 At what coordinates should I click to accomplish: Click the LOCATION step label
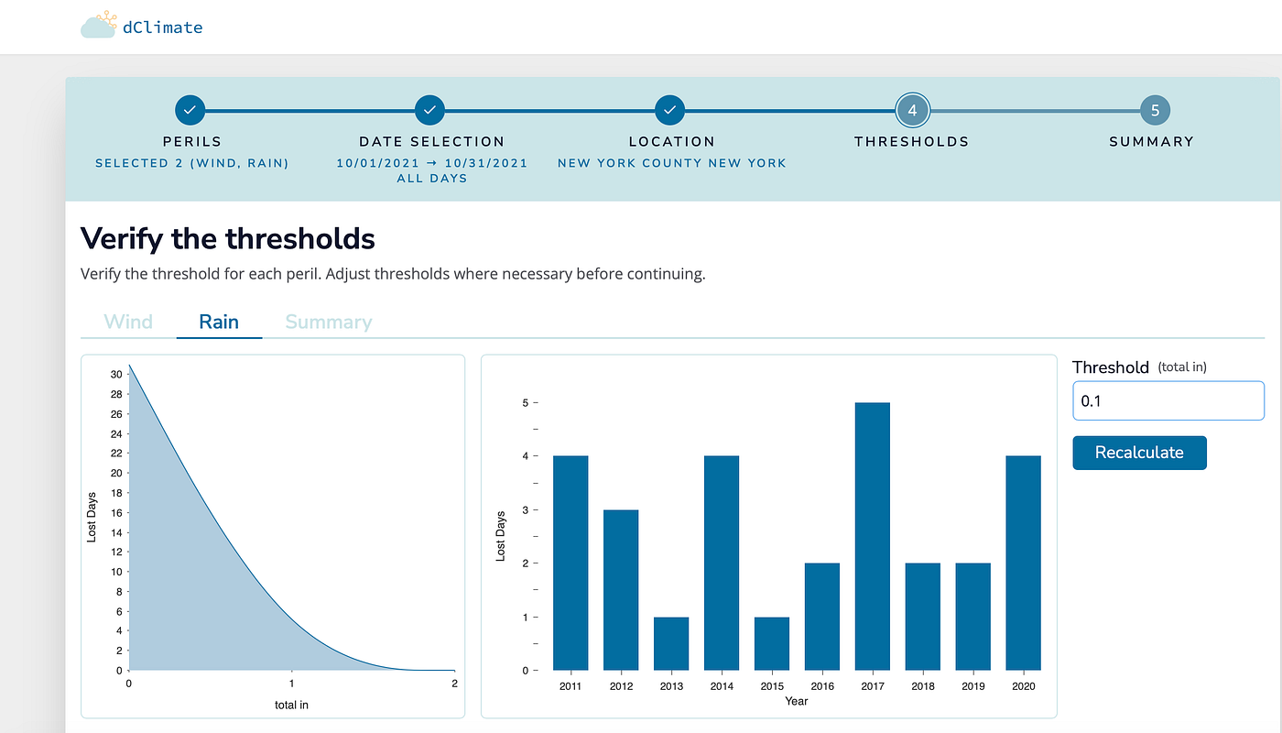pyautogui.click(x=671, y=142)
